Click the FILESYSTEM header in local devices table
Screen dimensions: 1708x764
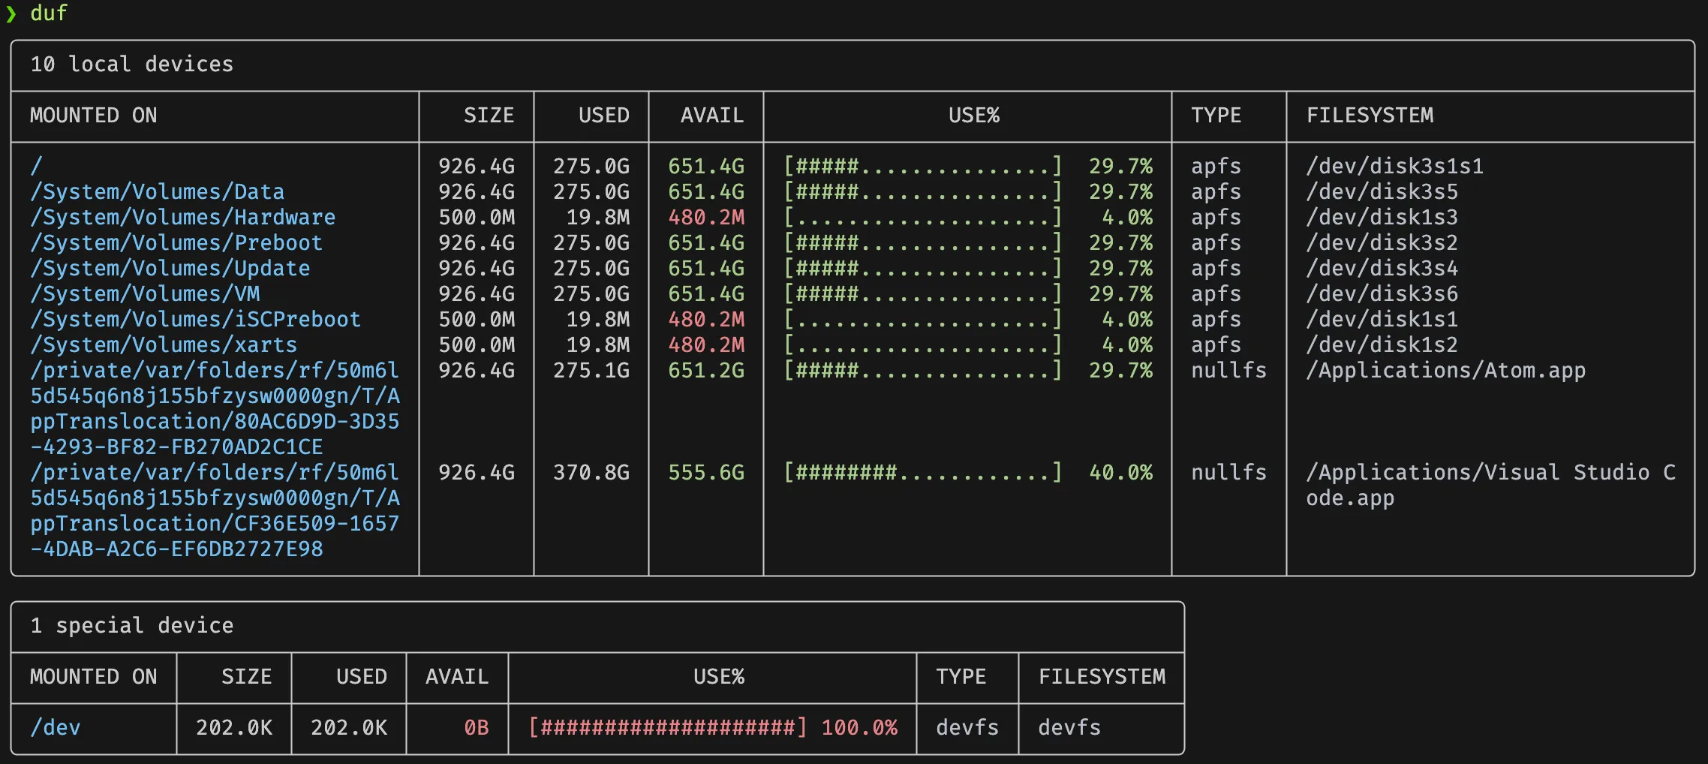[x=1370, y=116]
